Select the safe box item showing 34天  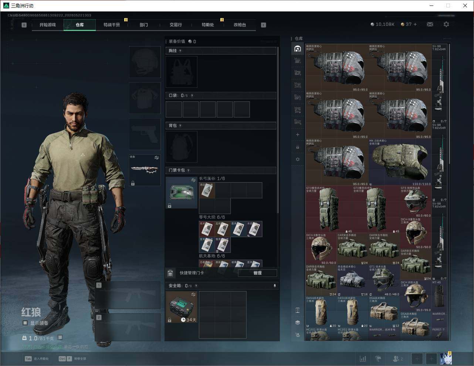(182, 307)
